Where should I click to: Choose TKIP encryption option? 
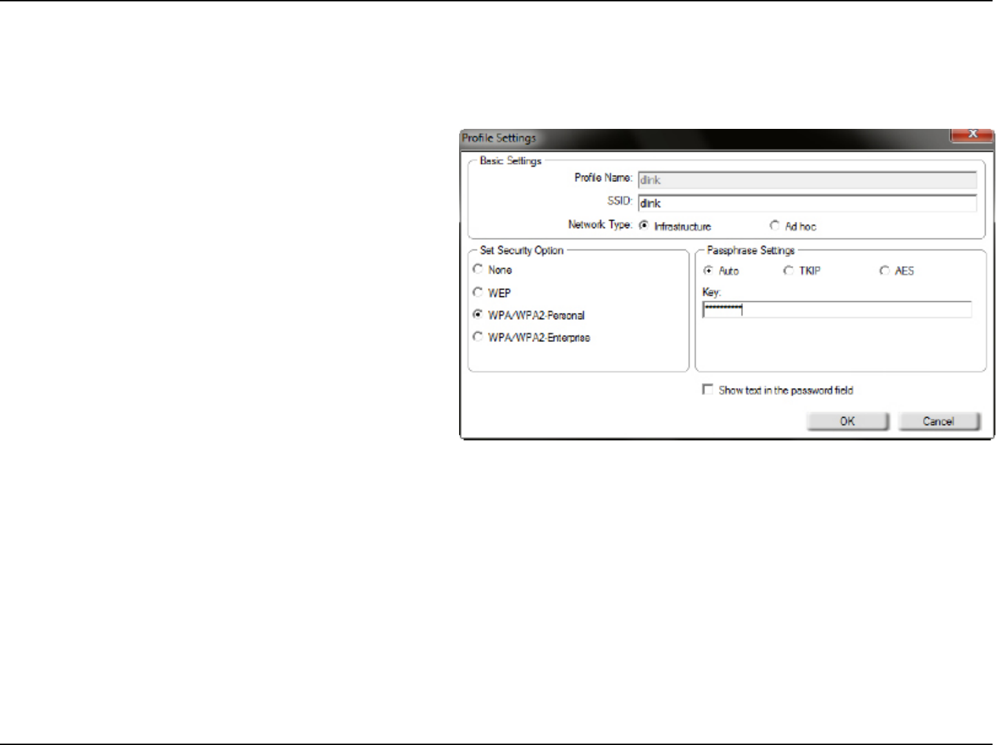[789, 270]
